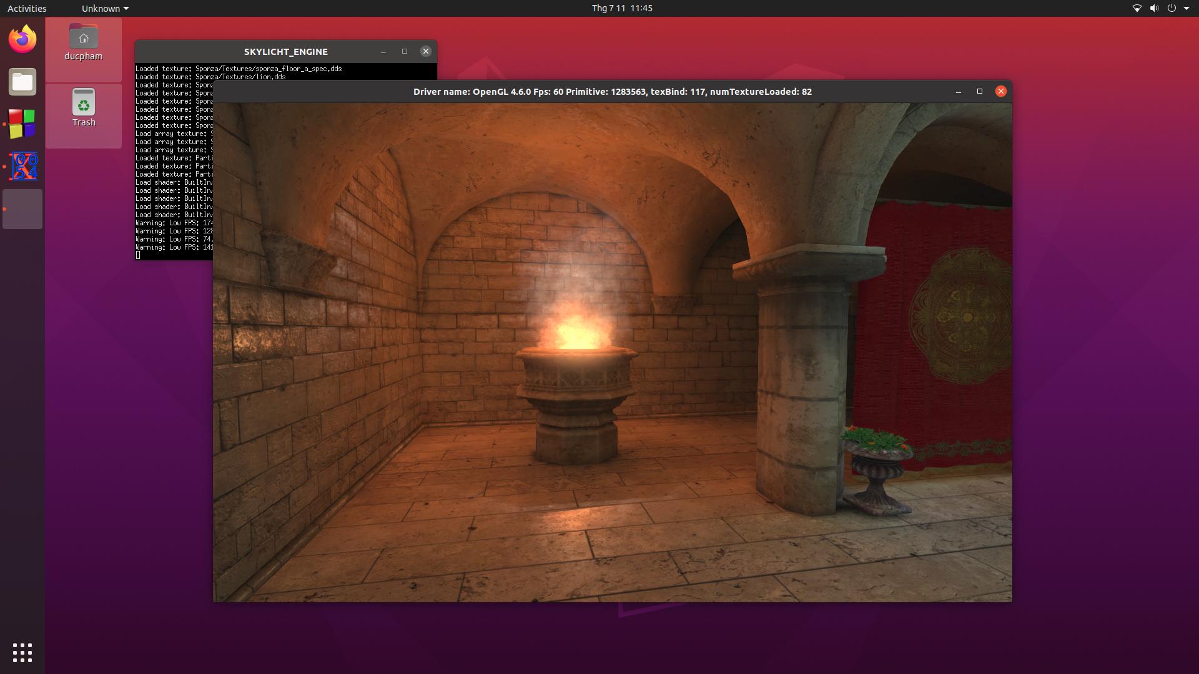Click the blue 0054 dock icon
The height and width of the screenshot is (674, 1199).
pos(22,167)
